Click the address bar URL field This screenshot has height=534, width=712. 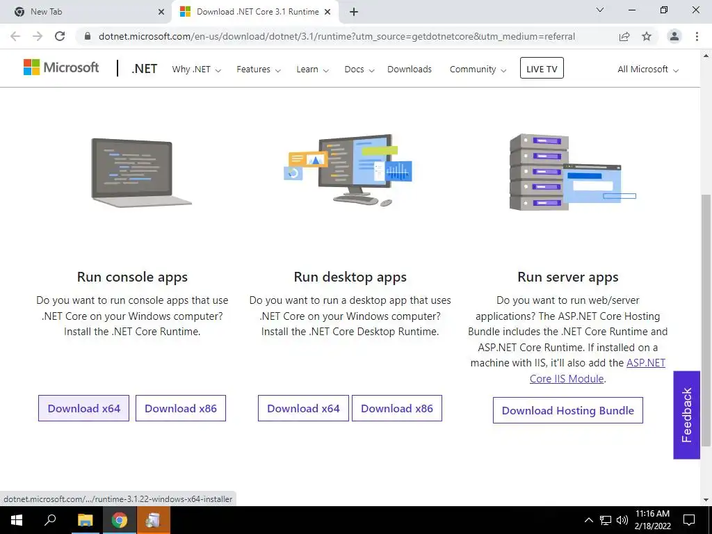(337, 36)
